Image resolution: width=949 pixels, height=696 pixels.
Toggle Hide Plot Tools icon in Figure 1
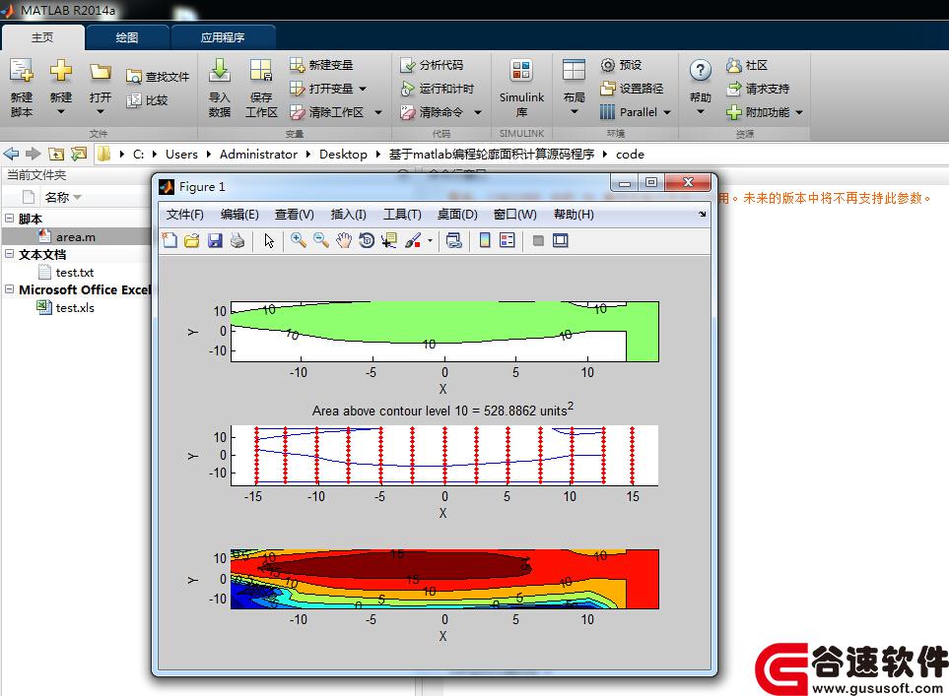tap(538, 240)
